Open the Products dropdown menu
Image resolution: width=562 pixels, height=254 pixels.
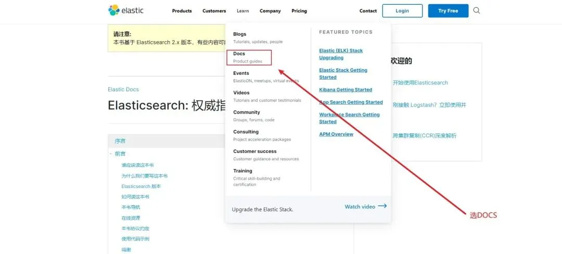(182, 11)
